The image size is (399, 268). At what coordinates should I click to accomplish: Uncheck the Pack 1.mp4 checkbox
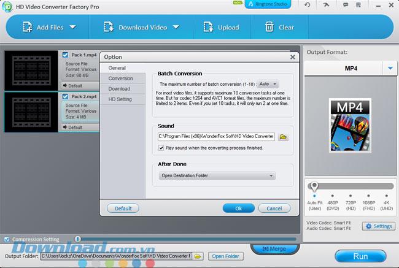tap(66, 55)
